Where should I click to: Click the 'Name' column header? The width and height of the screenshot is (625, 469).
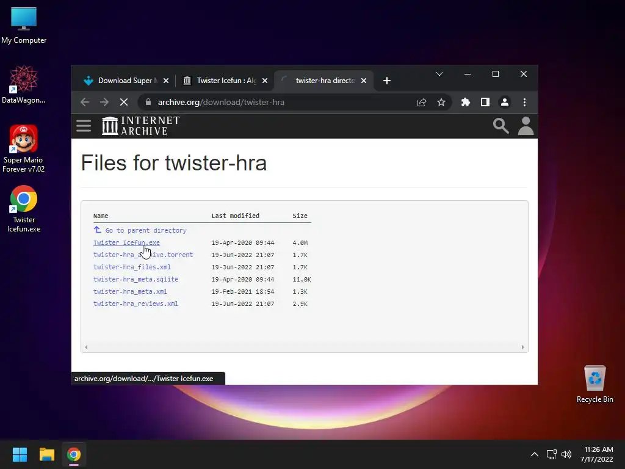101,216
